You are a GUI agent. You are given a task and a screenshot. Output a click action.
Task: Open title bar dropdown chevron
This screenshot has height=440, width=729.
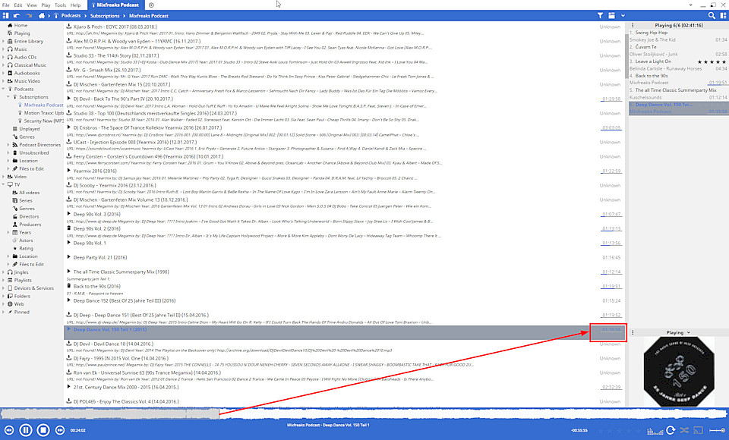(690, 5)
